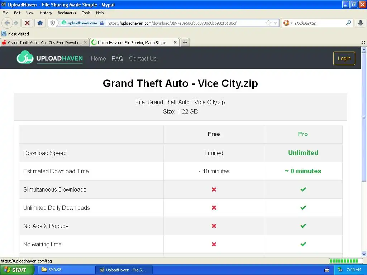Click the tray icon beside the clock

(x=340, y=270)
